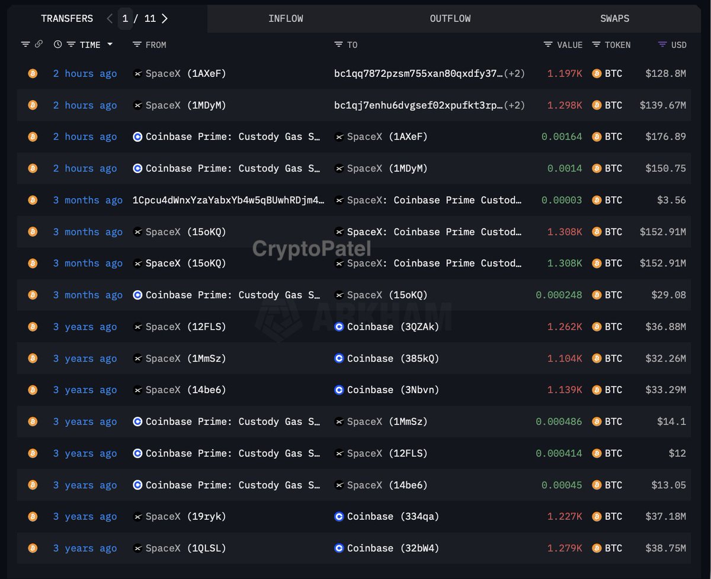Open the chain filter in the first column header
The height and width of the screenshot is (579, 711).
click(25, 44)
